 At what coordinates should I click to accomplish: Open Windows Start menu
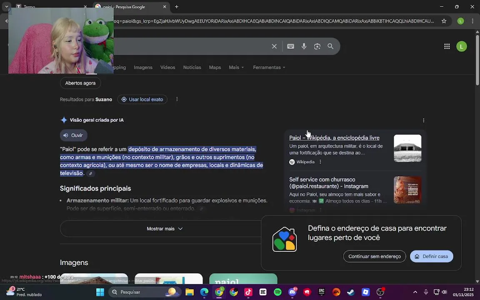(x=100, y=292)
